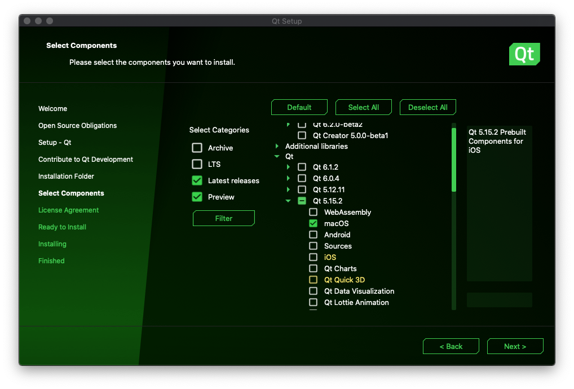
Task: Uncheck the Latest releases category
Action: 197,180
